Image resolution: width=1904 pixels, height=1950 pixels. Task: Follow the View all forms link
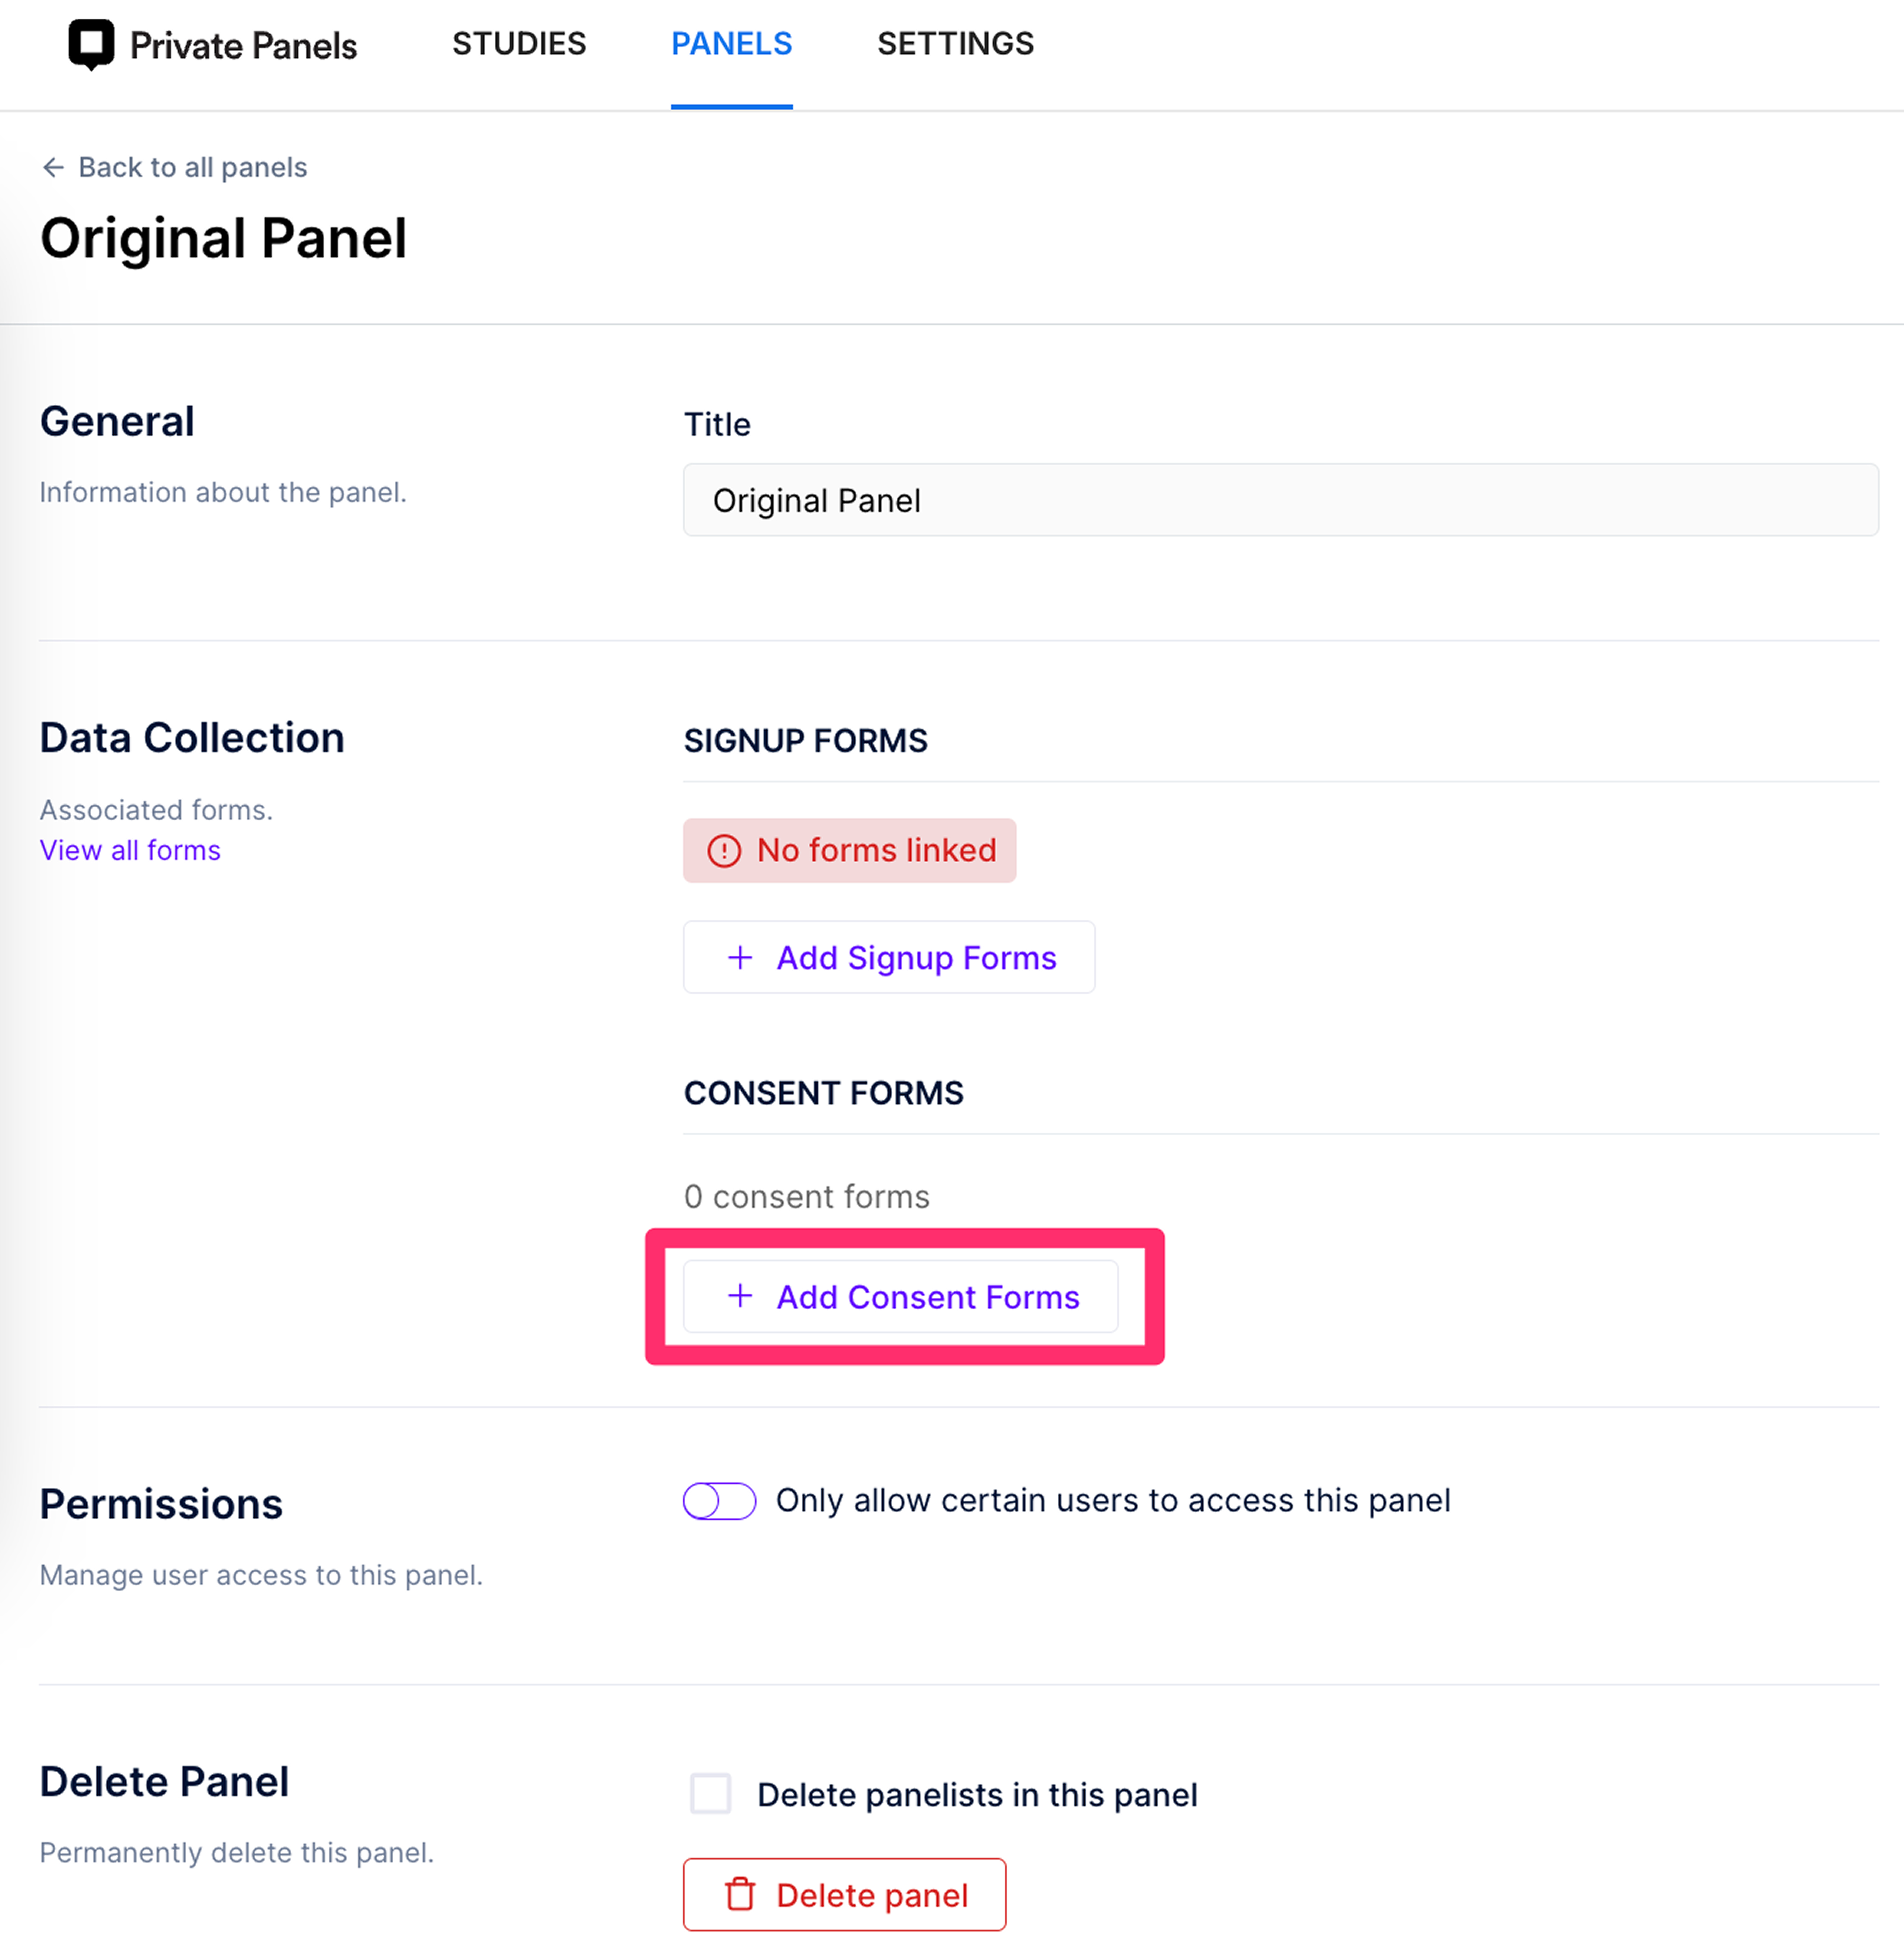[130, 850]
